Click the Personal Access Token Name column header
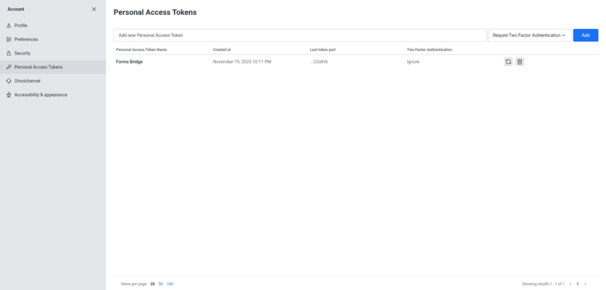This screenshot has height=290, width=606. tap(141, 50)
